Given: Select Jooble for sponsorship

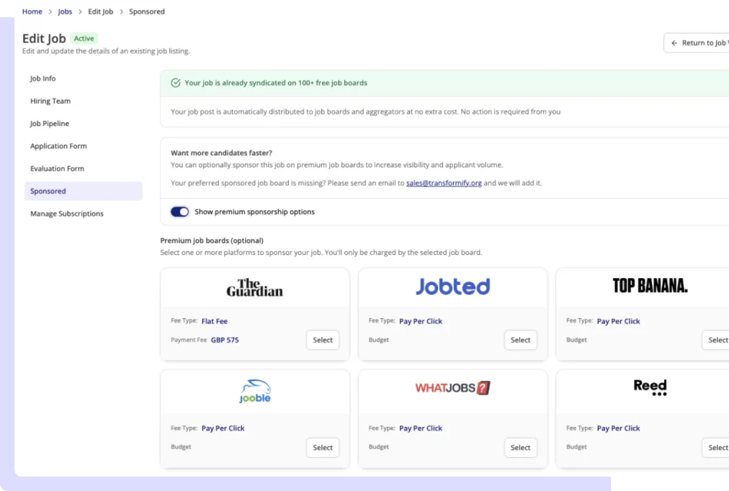Looking at the screenshot, I should pos(322,447).
